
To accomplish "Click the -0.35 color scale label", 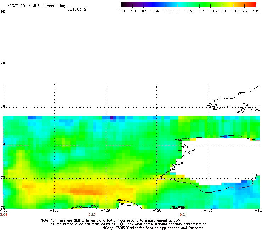I will (166, 11).
